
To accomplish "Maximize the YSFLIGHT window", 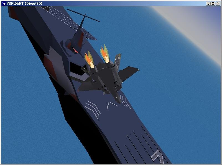I will point(213,4).
